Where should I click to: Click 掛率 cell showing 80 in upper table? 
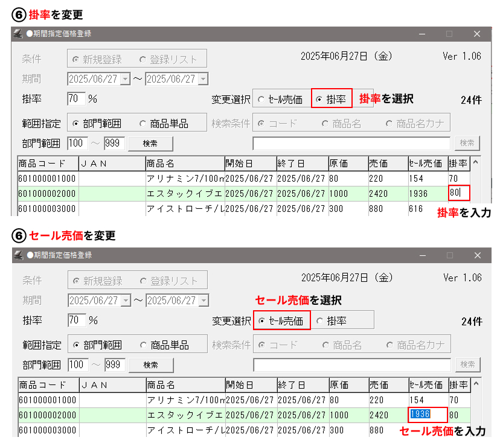click(x=458, y=194)
